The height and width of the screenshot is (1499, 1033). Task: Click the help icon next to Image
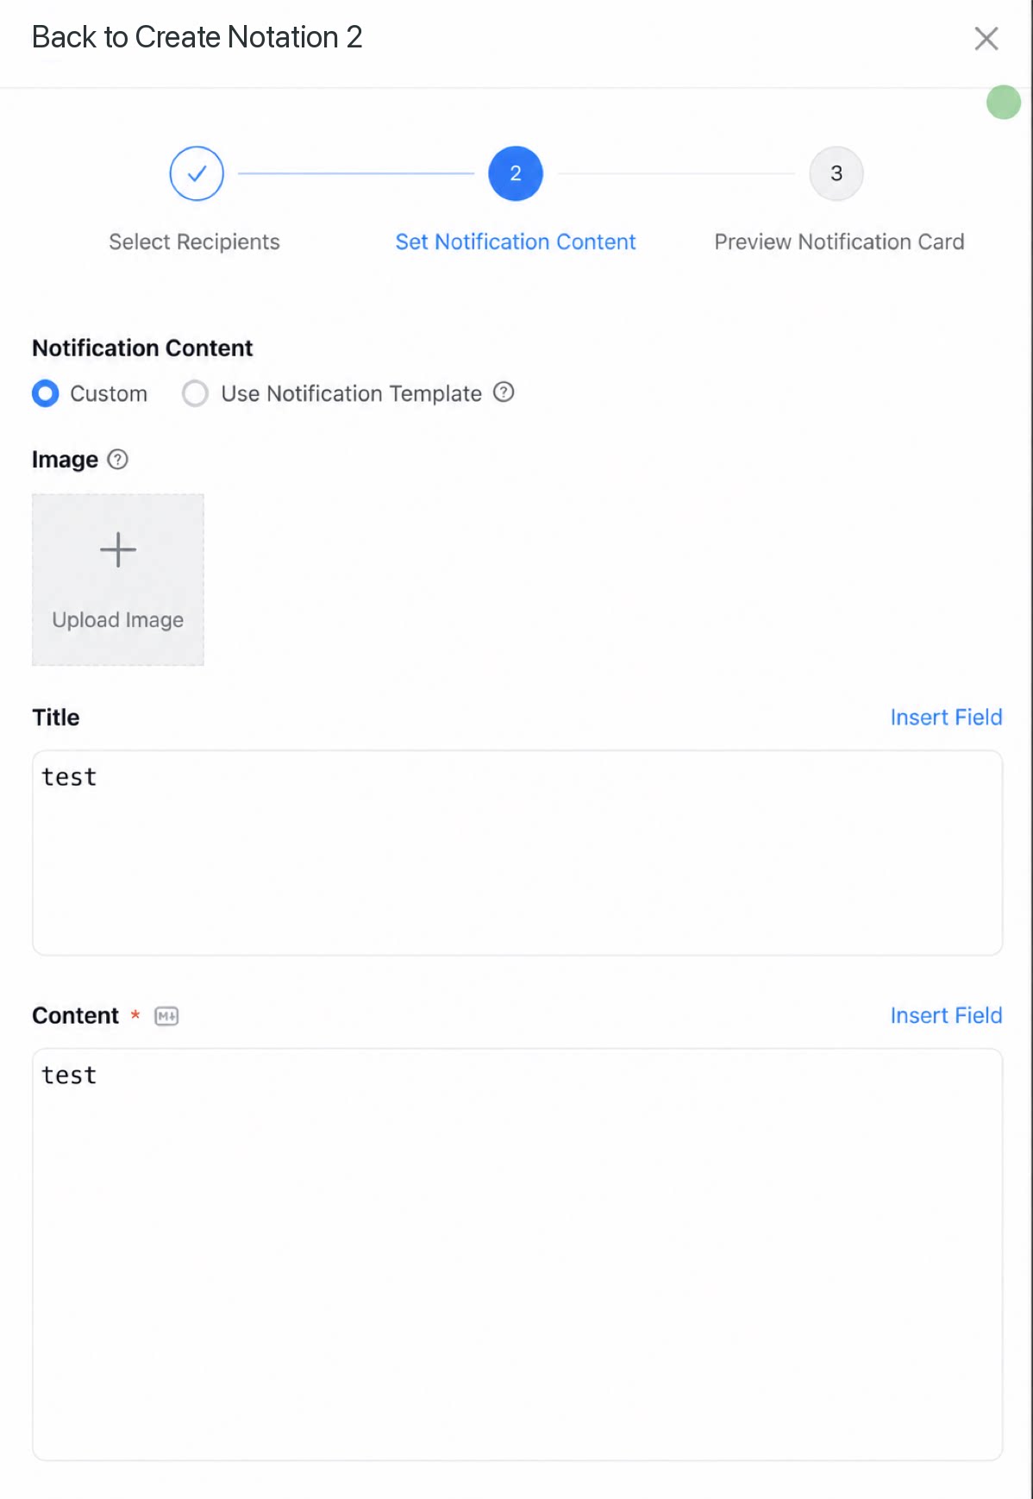click(118, 460)
